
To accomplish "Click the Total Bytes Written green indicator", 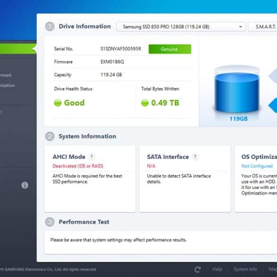I will point(145,103).
